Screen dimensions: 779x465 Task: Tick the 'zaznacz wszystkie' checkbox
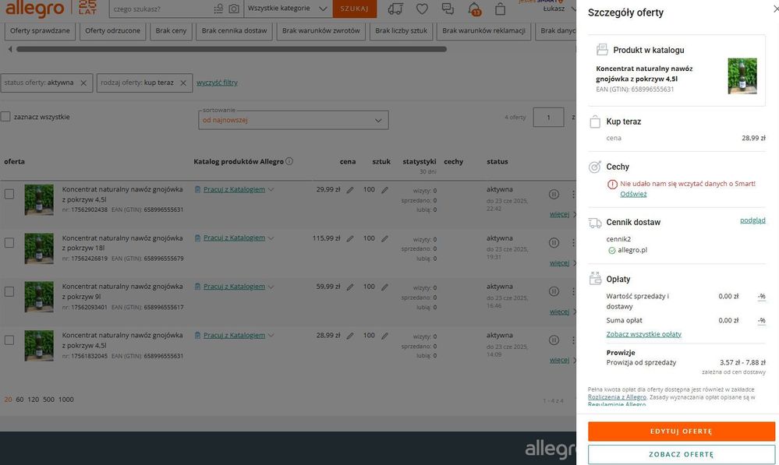[x=5, y=117]
